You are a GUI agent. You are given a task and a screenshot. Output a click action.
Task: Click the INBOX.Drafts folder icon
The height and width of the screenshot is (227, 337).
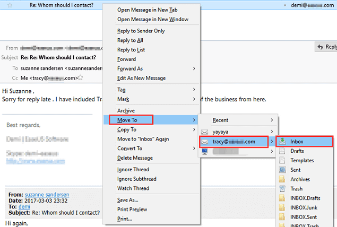(281, 199)
